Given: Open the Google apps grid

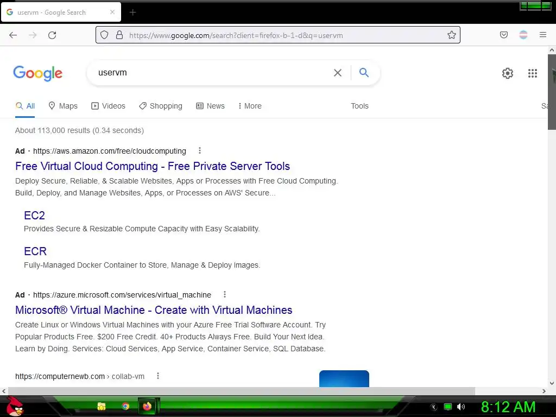Looking at the screenshot, I should coord(532,73).
